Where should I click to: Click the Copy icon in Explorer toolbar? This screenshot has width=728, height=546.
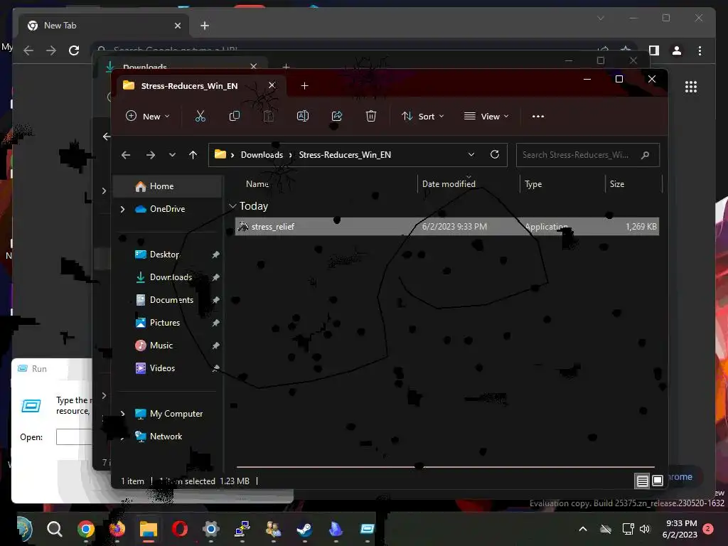tap(235, 116)
